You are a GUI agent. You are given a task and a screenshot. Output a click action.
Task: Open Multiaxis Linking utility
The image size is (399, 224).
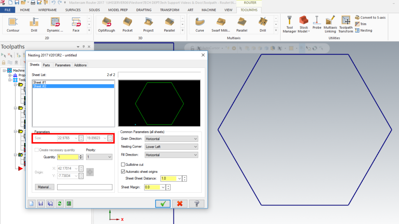(x=330, y=25)
